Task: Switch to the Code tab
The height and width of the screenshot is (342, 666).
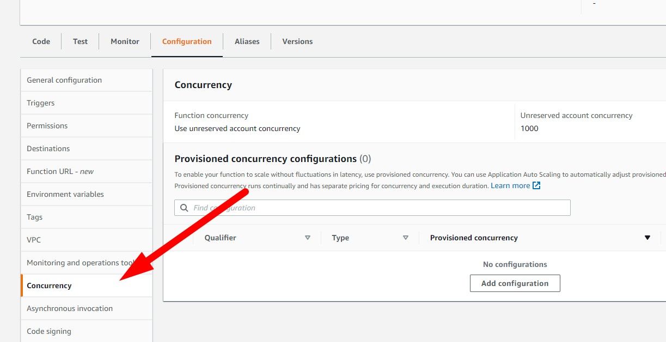Action: [x=41, y=41]
